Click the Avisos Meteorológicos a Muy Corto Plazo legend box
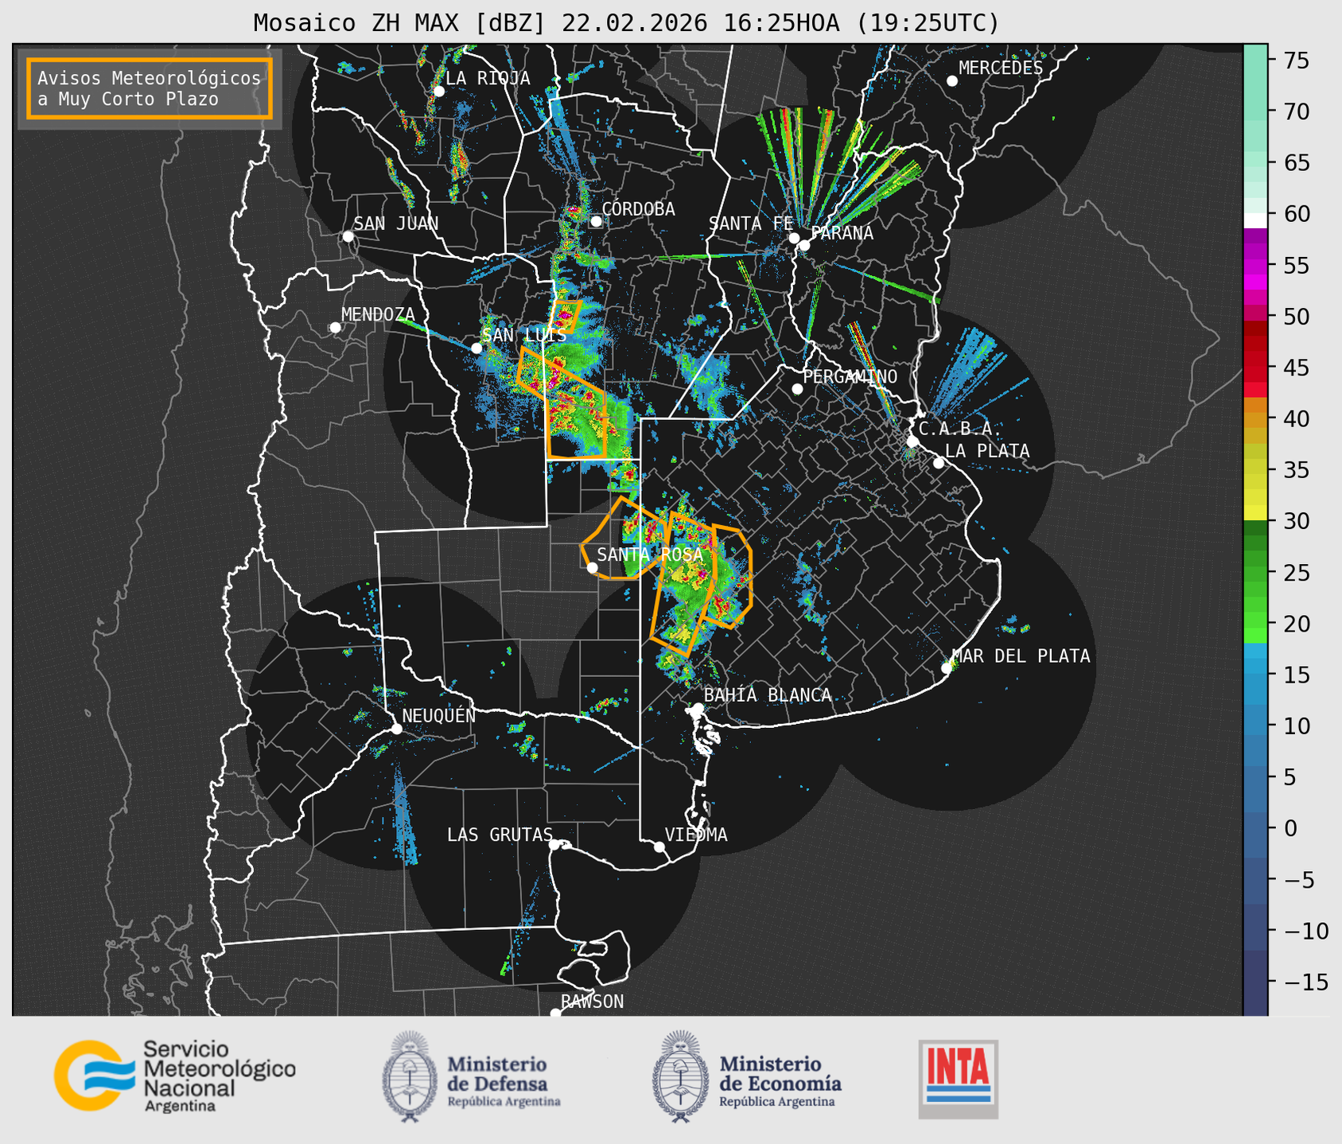The image size is (1342, 1144). tap(150, 88)
